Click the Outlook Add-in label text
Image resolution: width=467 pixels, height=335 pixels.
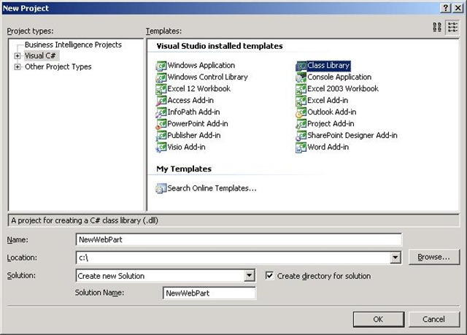pyautogui.click(x=331, y=112)
